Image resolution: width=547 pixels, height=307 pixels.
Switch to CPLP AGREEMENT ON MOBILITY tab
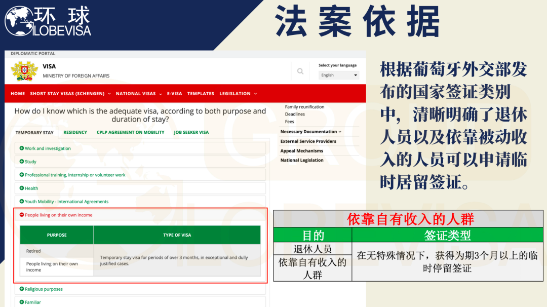[131, 132]
